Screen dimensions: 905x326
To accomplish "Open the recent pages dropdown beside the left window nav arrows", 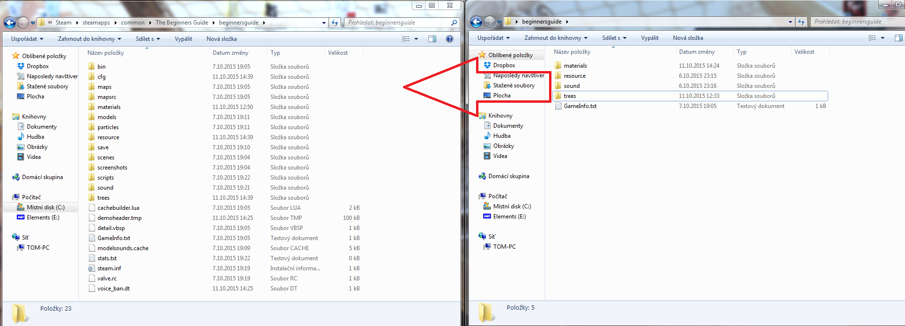I will pos(33,23).
